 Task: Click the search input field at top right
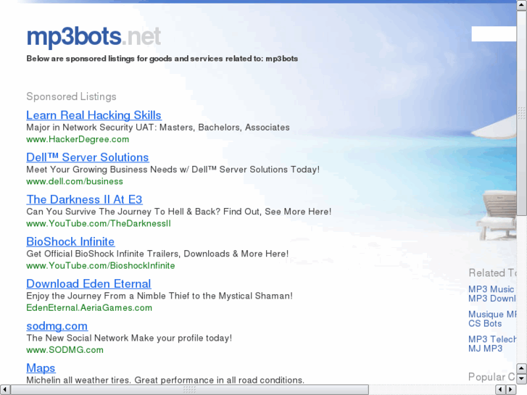click(x=494, y=34)
